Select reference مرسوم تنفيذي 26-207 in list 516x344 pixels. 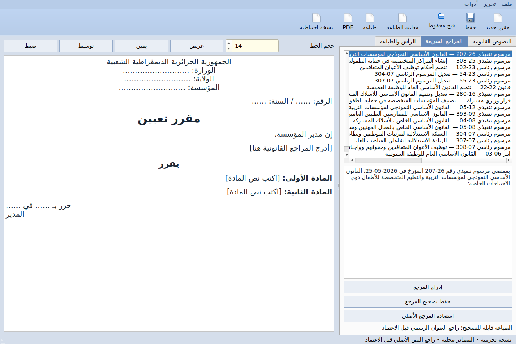(x=430, y=54)
